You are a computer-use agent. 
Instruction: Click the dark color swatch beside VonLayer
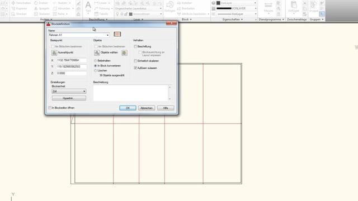[218, 3]
